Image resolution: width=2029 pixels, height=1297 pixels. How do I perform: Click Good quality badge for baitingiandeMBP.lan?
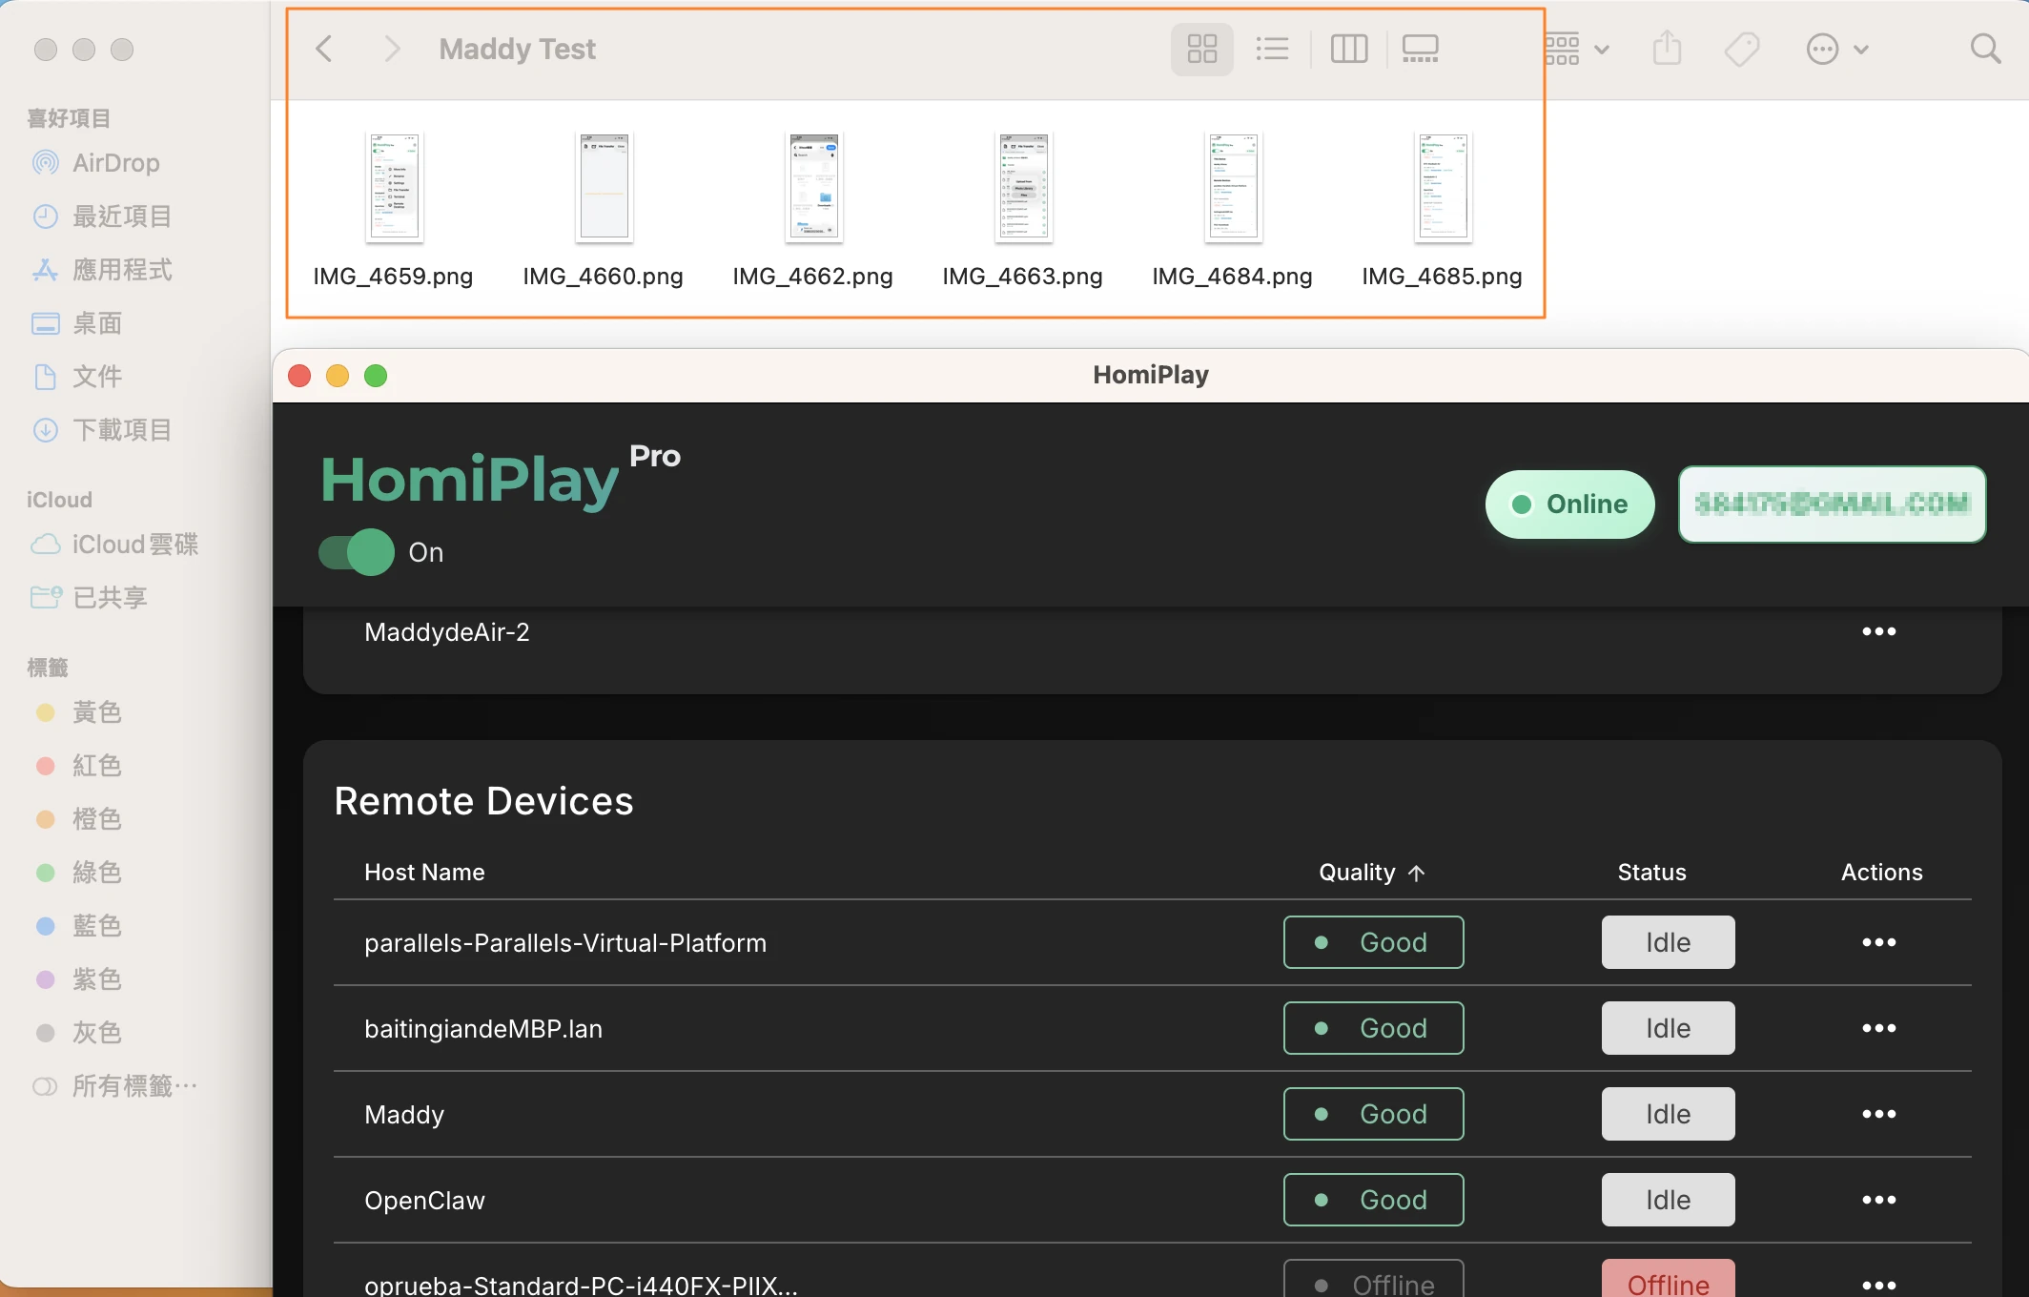point(1373,1028)
